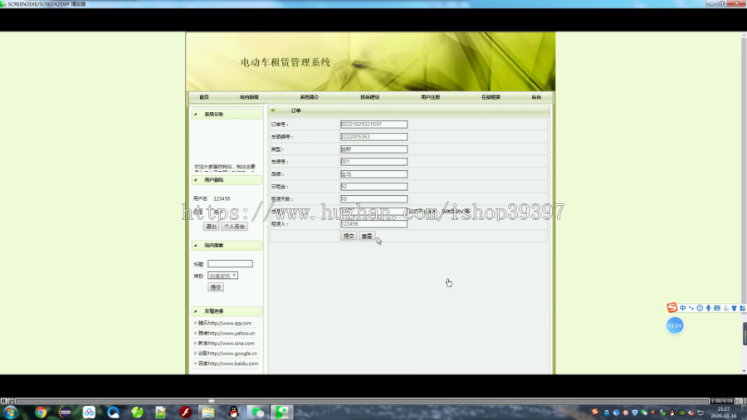Click the 个人后台 button

coord(234,227)
